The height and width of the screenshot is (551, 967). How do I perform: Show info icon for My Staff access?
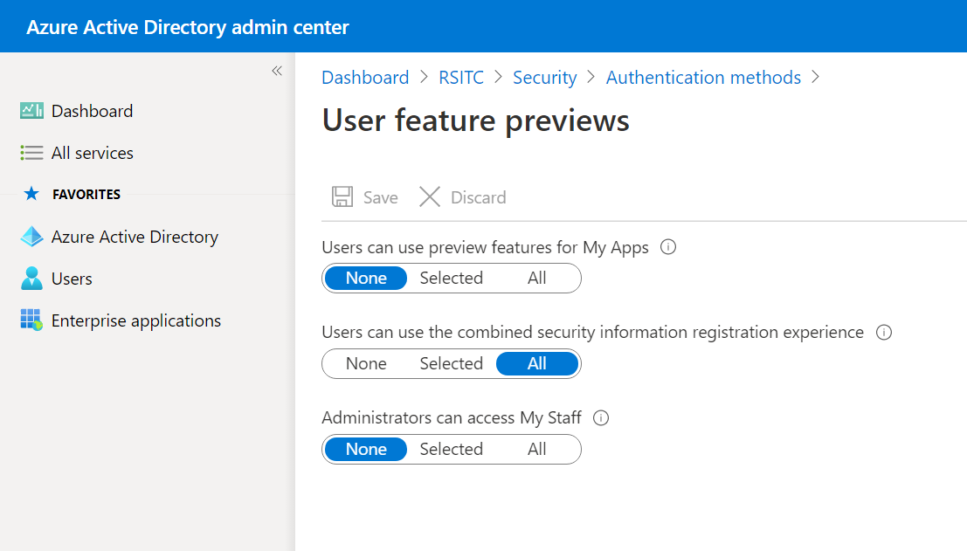(x=601, y=418)
